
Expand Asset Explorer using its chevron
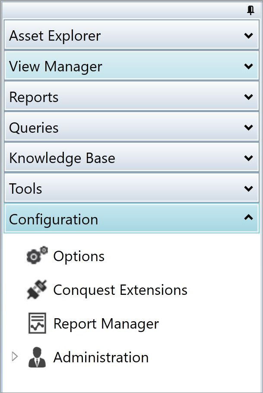point(248,35)
